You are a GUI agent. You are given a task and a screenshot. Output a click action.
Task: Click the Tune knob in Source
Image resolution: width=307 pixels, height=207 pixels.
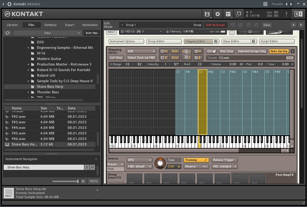[160, 163]
